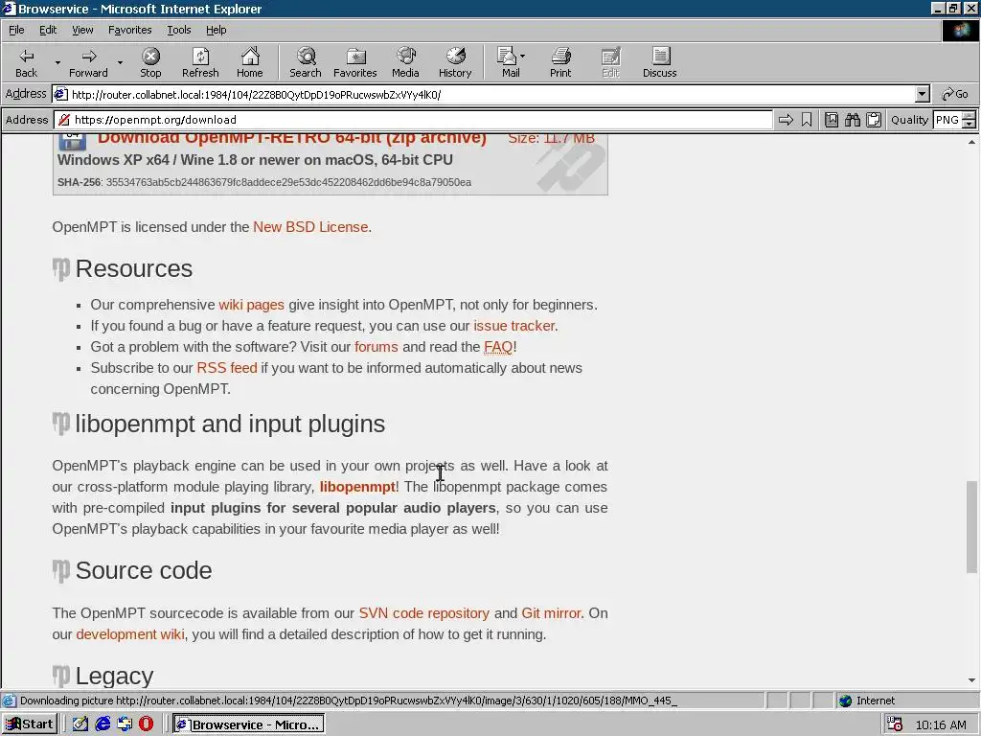This screenshot has width=981, height=736.
Task: Open the Discuss toolbar button
Action: click(659, 62)
